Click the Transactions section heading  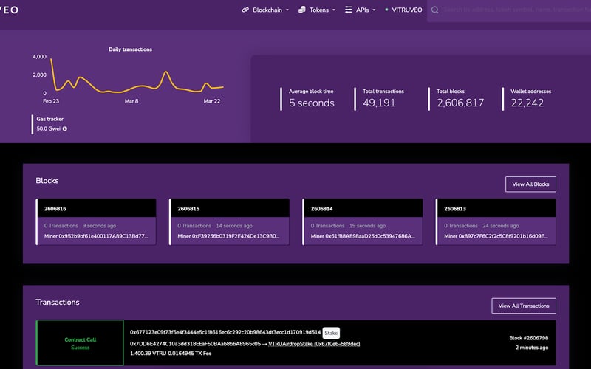[x=58, y=303]
